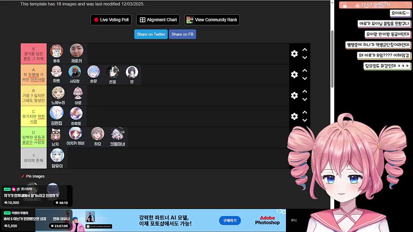
Task: Open settings for the S tier row
Action: coord(294,53)
